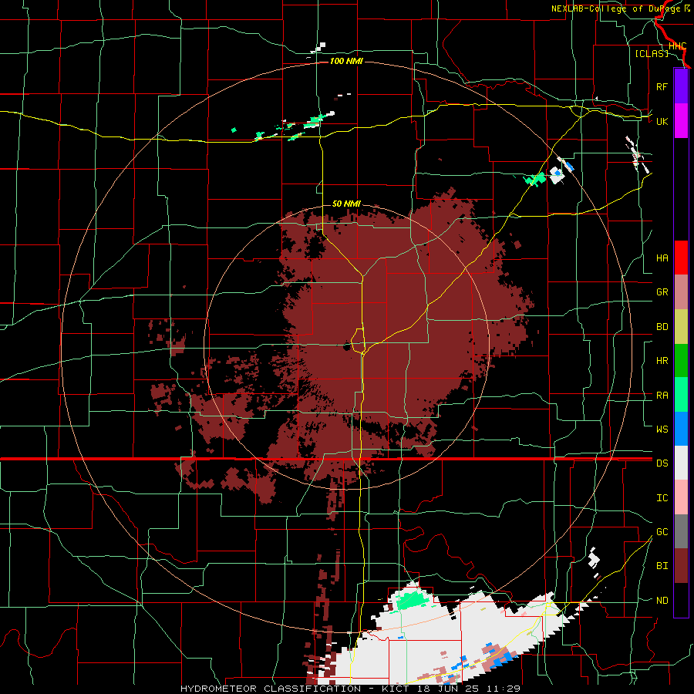Select the BD yellow legend color block

point(681,327)
